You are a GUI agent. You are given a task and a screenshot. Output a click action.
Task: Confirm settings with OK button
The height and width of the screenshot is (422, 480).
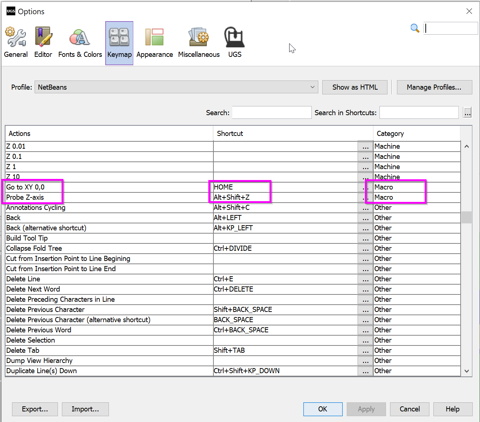(x=323, y=409)
